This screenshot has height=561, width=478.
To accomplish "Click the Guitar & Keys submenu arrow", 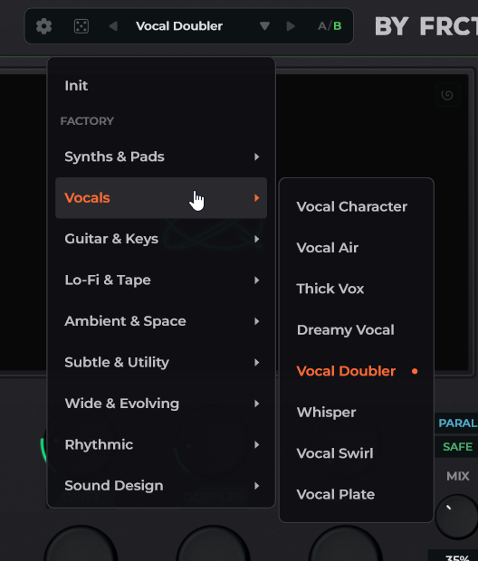I will 256,239.
